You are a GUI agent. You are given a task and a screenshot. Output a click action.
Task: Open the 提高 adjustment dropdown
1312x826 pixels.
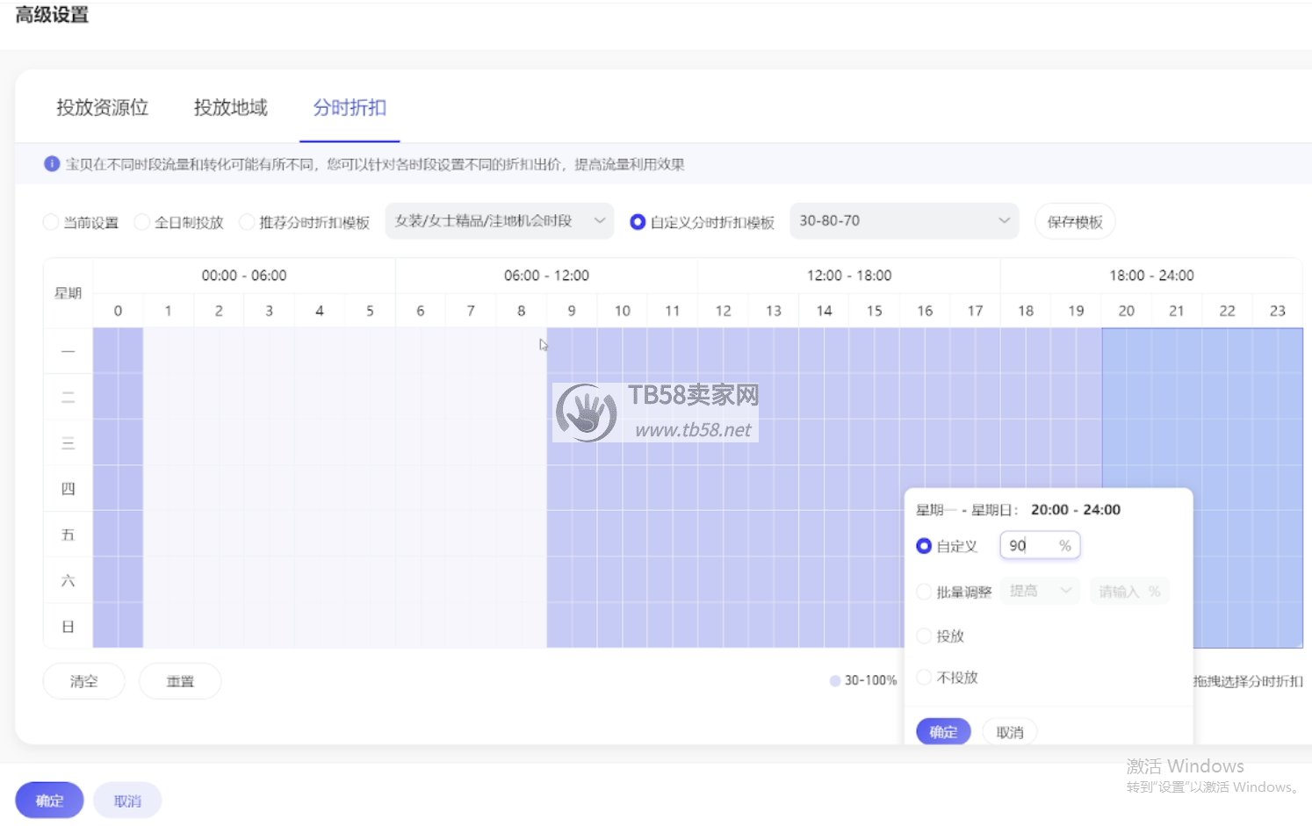point(1041,591)
